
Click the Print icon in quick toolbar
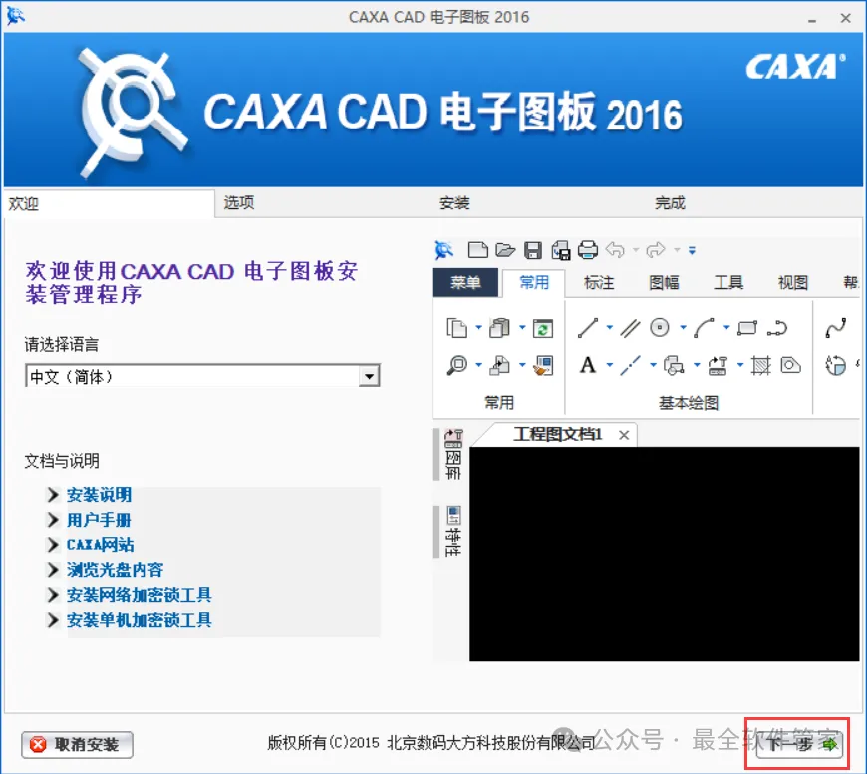pyautogui.click(x=588, y=250)
